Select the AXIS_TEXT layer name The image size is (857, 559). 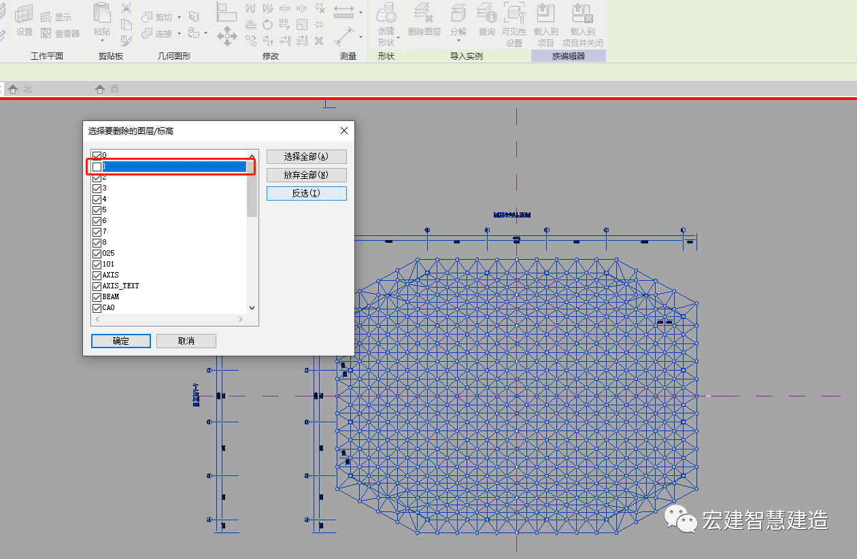[120, 286]
